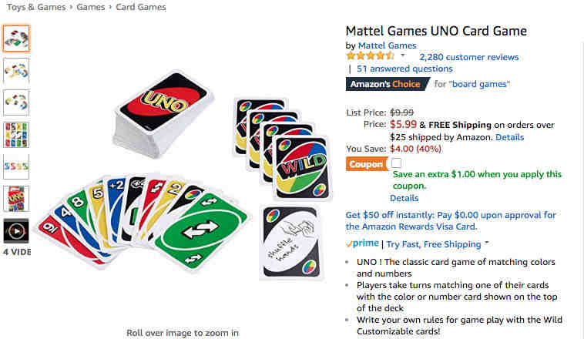View the colored card grid thumbnail

coord(16,135)
